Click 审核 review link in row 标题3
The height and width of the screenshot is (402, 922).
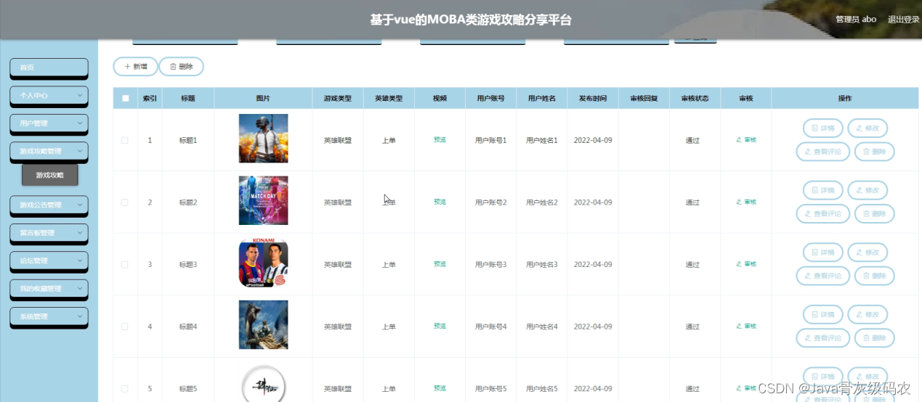(x=746, y=264)
